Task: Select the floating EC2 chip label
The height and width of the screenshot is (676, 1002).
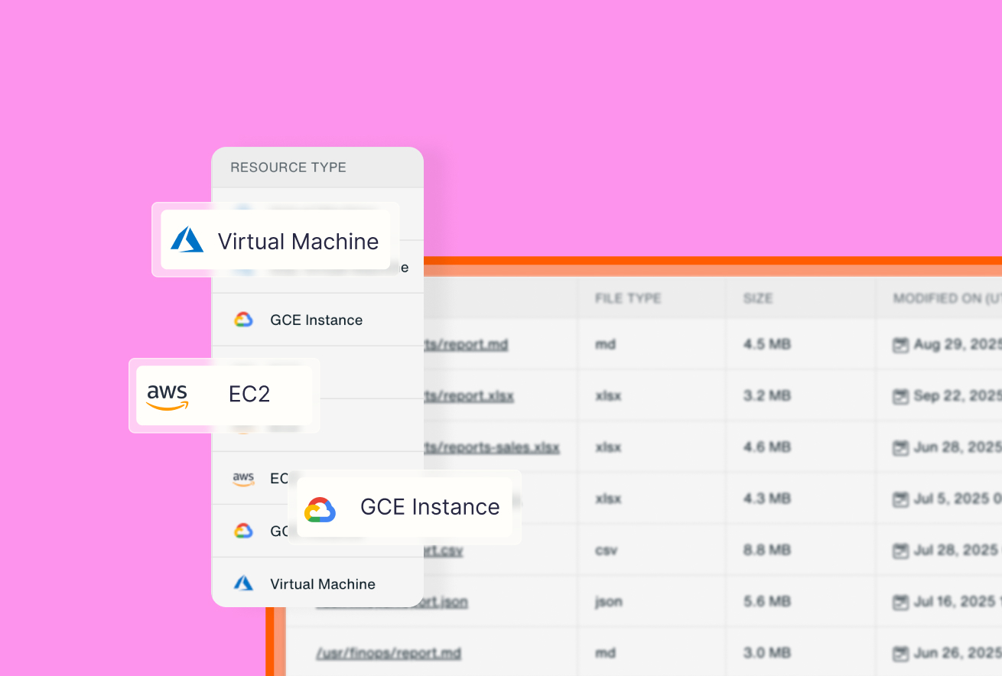Action: coord(249,395)
